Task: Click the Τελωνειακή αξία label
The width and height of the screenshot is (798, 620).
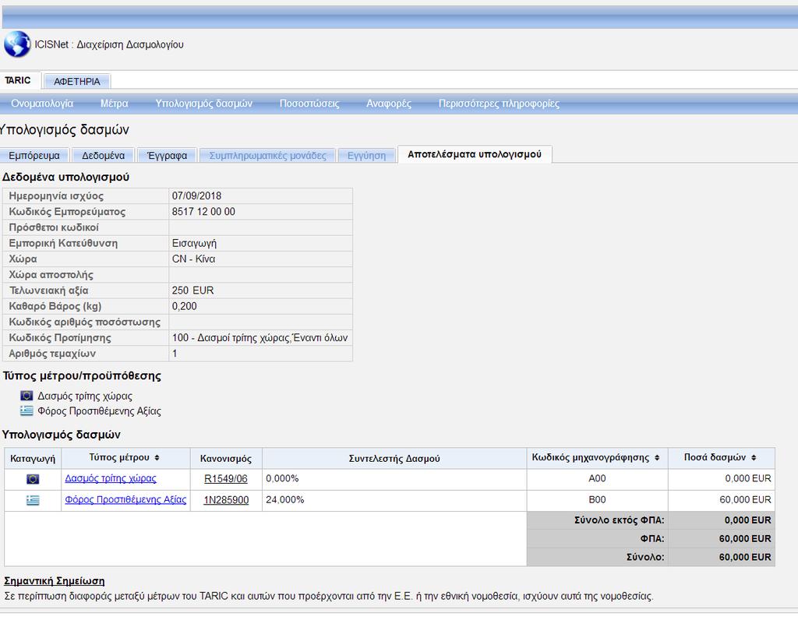Action: click(48, 291)
